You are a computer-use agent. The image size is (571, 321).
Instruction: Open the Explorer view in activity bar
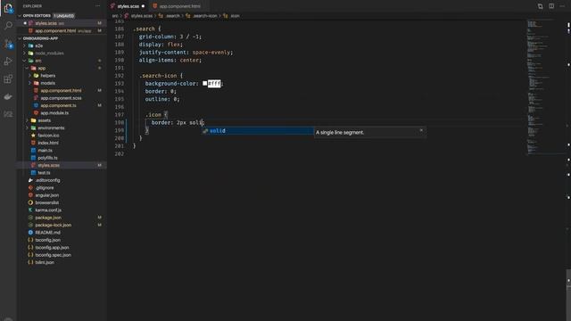(8, 8)
